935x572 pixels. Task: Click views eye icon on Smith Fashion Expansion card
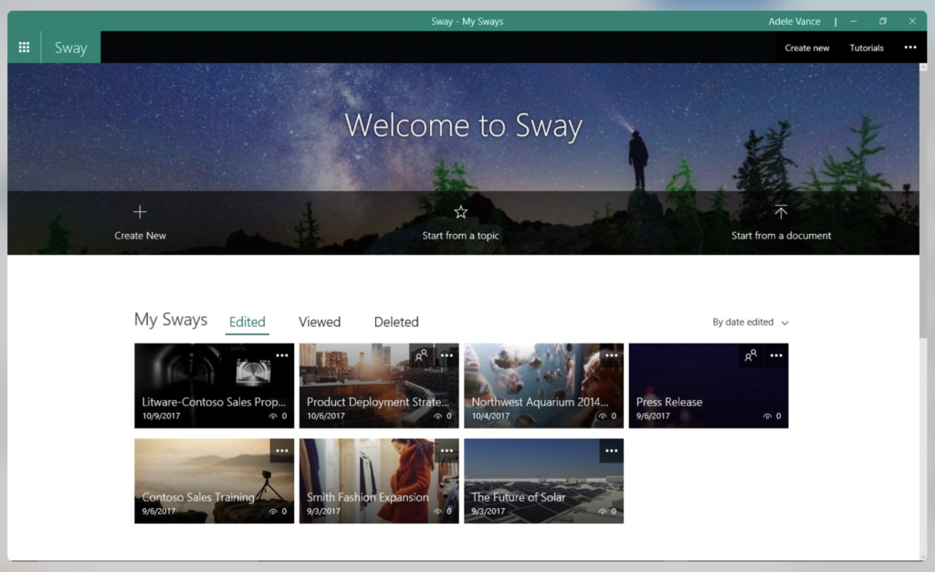(x=437, y=512)
